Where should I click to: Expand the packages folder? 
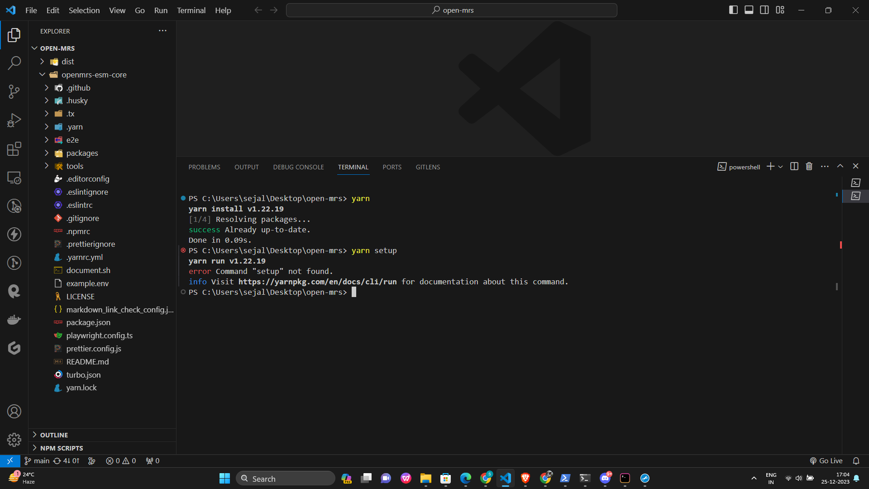click(x=47, y=153)
